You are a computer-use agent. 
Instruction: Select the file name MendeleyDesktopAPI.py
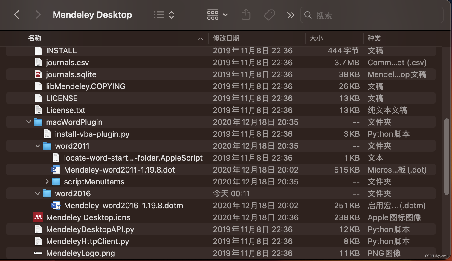[90, 229]
